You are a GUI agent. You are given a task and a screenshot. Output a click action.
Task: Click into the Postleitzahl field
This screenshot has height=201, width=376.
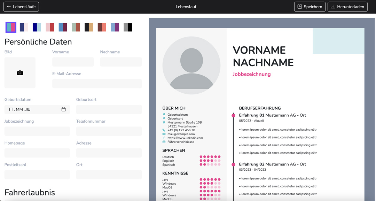[x=37, y=175]
